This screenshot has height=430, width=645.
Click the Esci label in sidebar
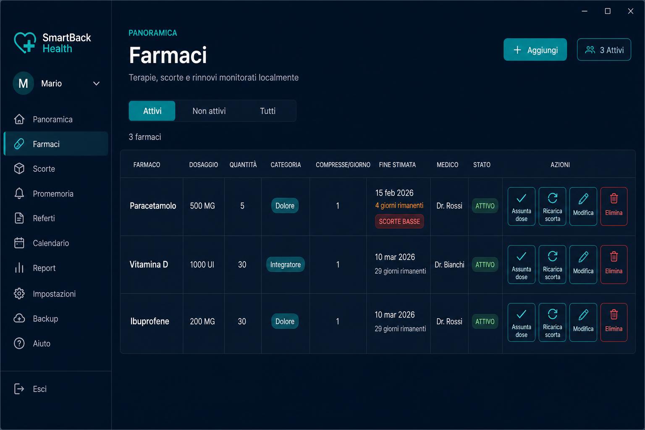pyautogui.click(x=40, y=389)
